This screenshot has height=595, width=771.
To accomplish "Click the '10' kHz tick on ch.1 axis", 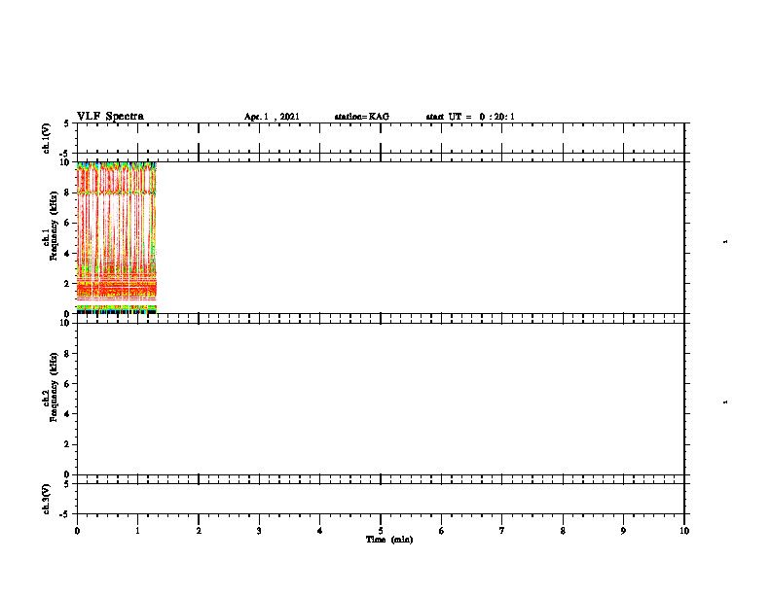I will coord(64,162).
